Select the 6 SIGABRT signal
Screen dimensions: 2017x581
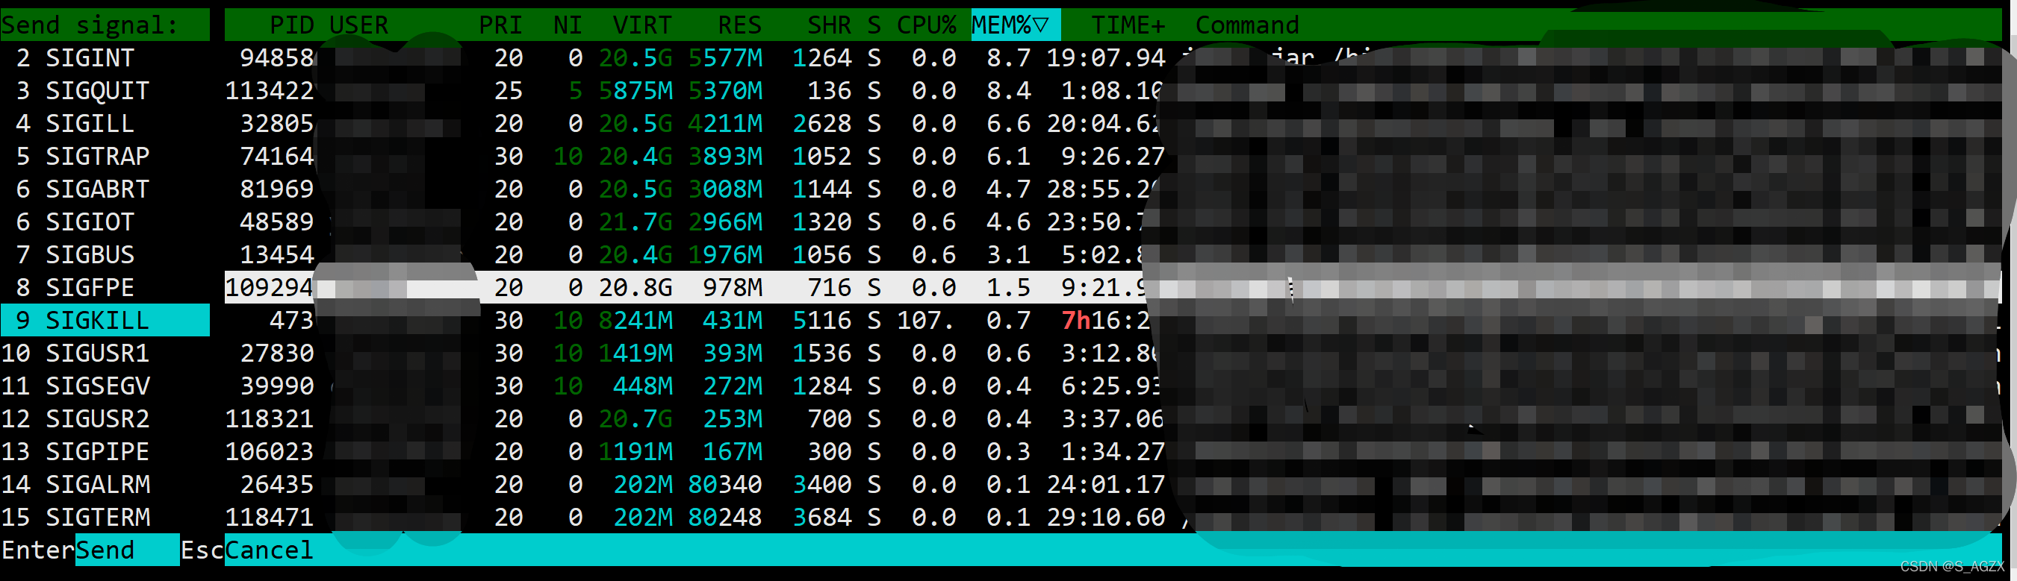[x=105, y=189]
